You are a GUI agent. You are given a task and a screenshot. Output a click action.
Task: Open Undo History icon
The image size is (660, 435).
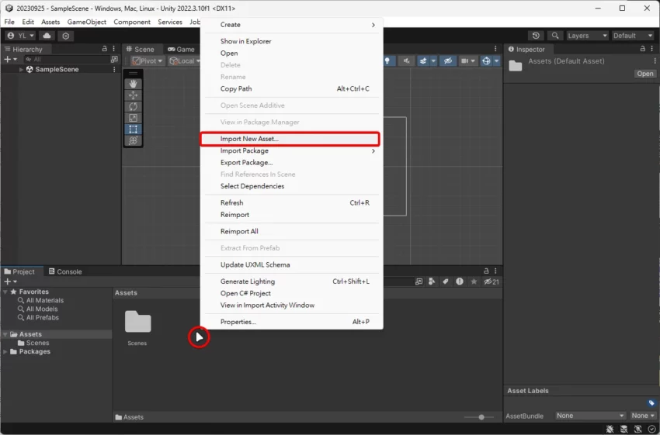(536, 36)
